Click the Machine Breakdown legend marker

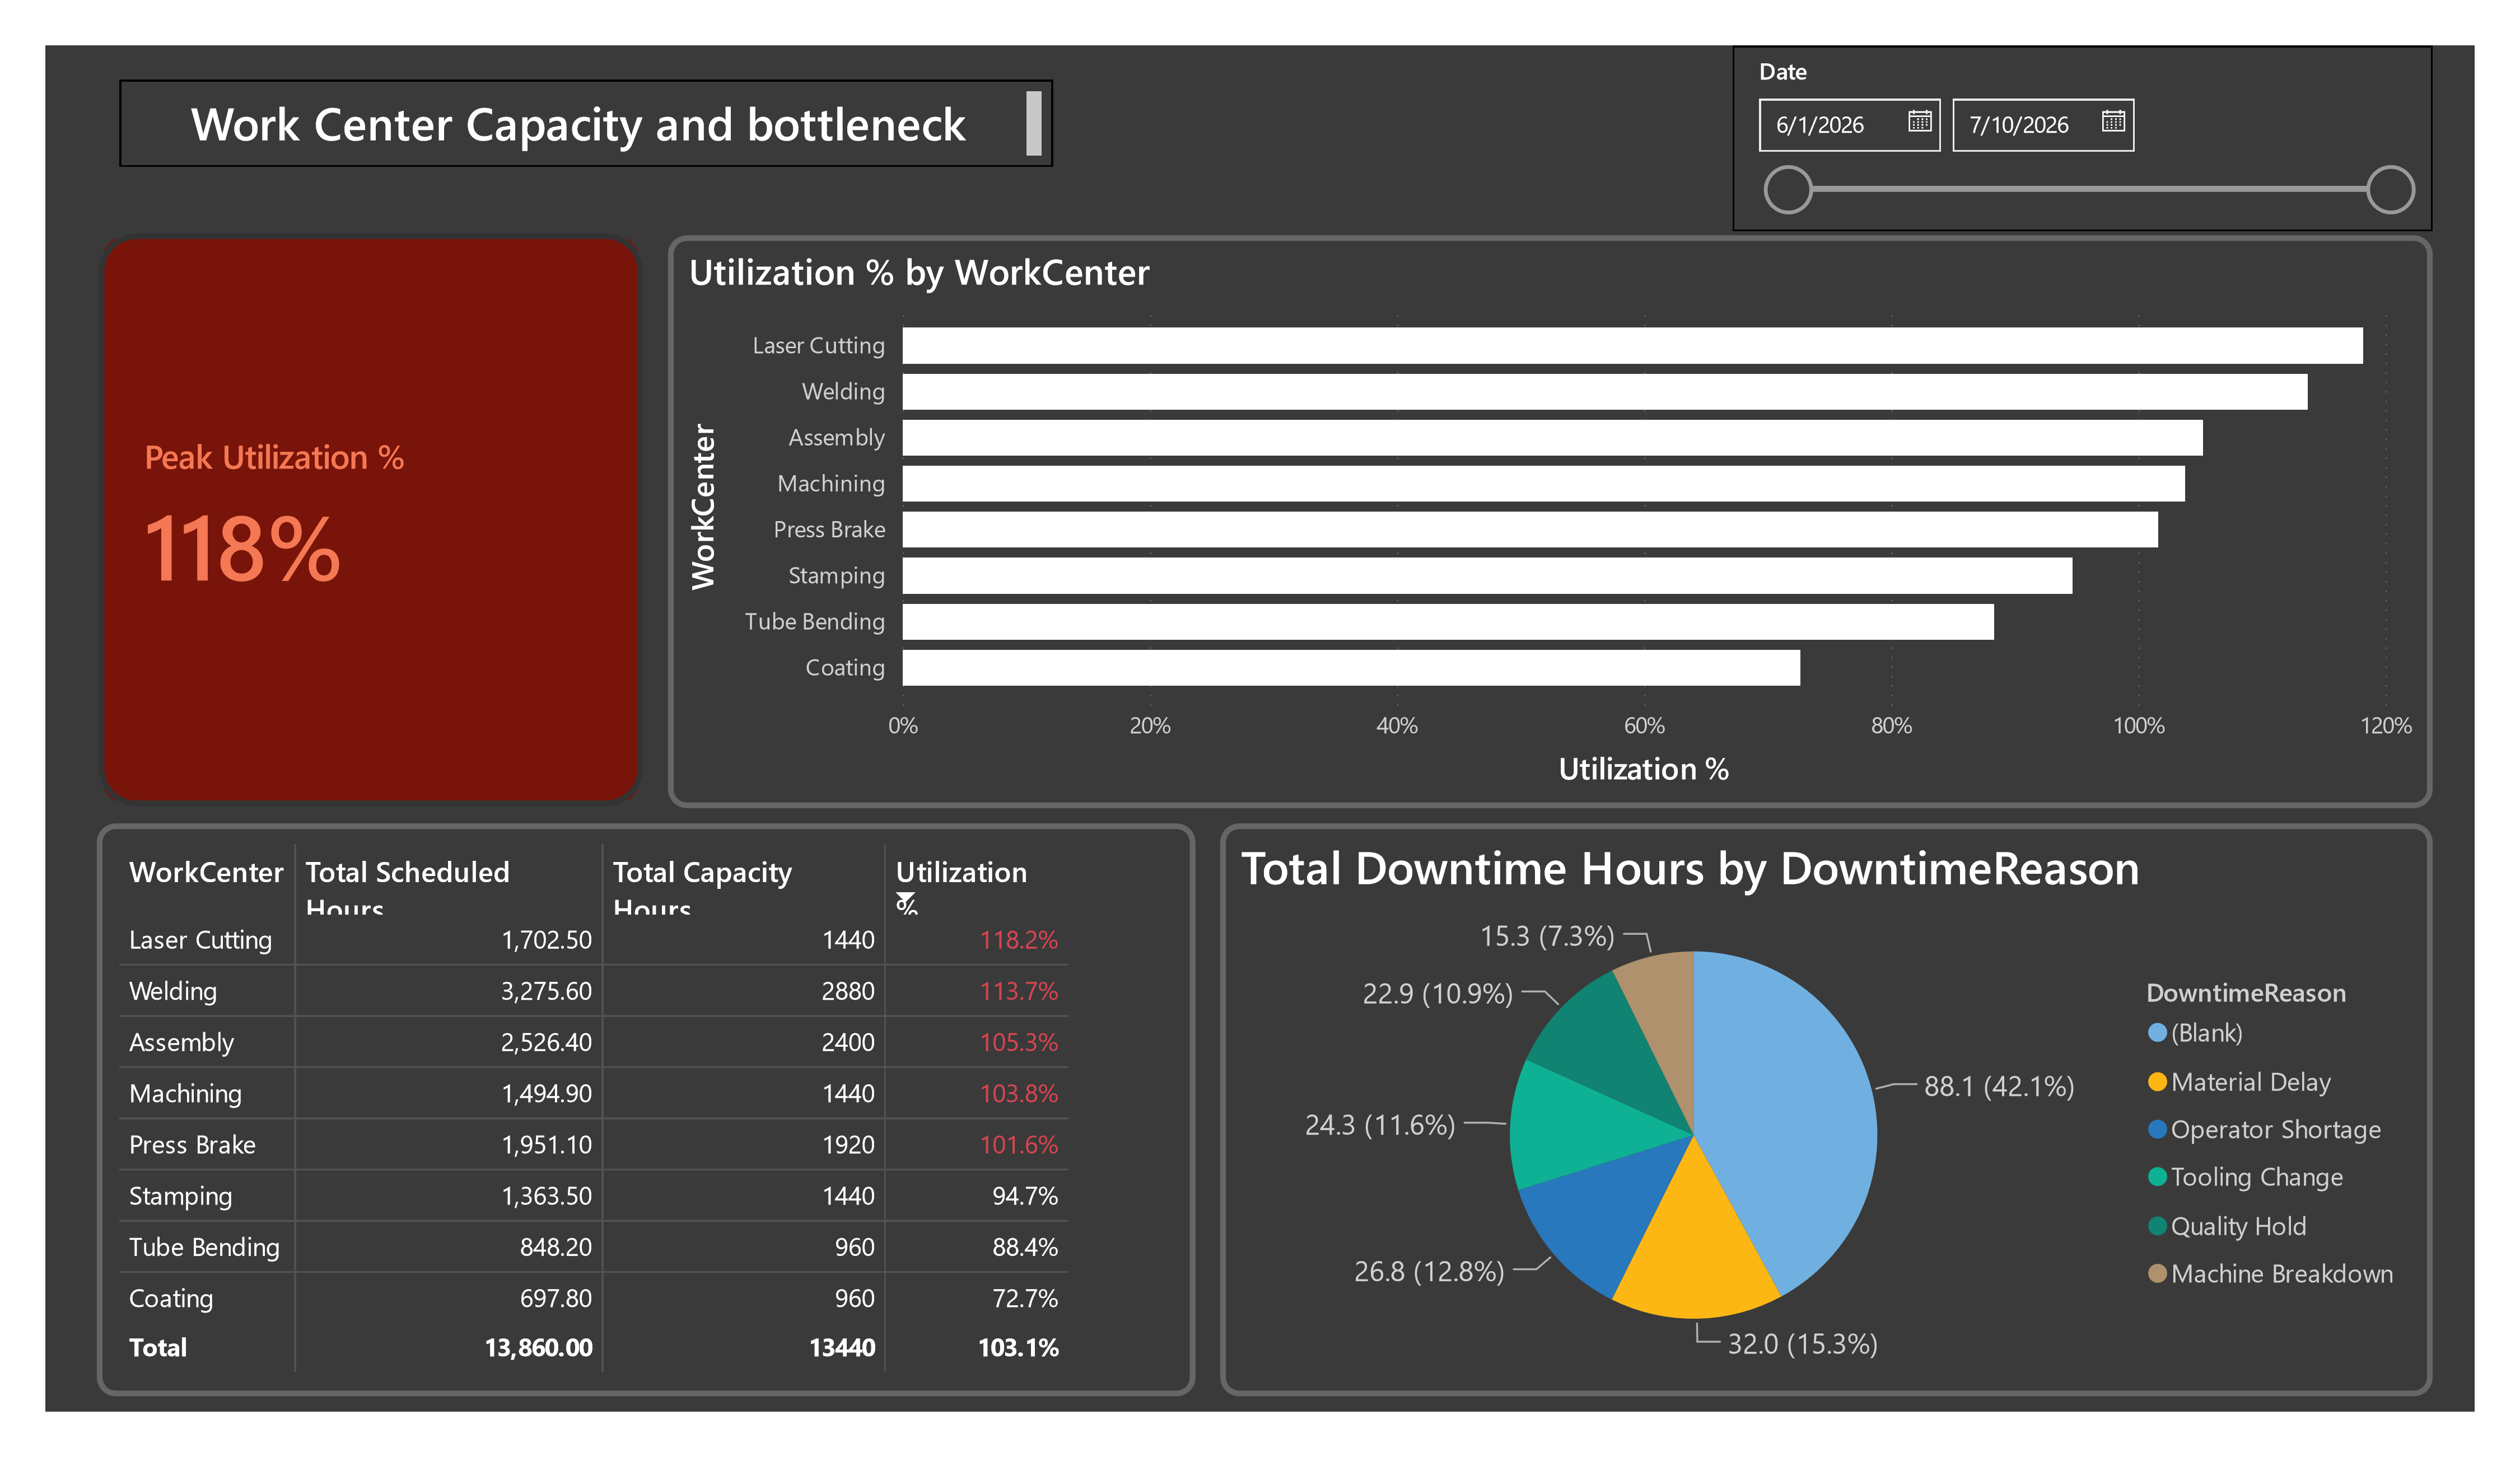[2157, 1273]
